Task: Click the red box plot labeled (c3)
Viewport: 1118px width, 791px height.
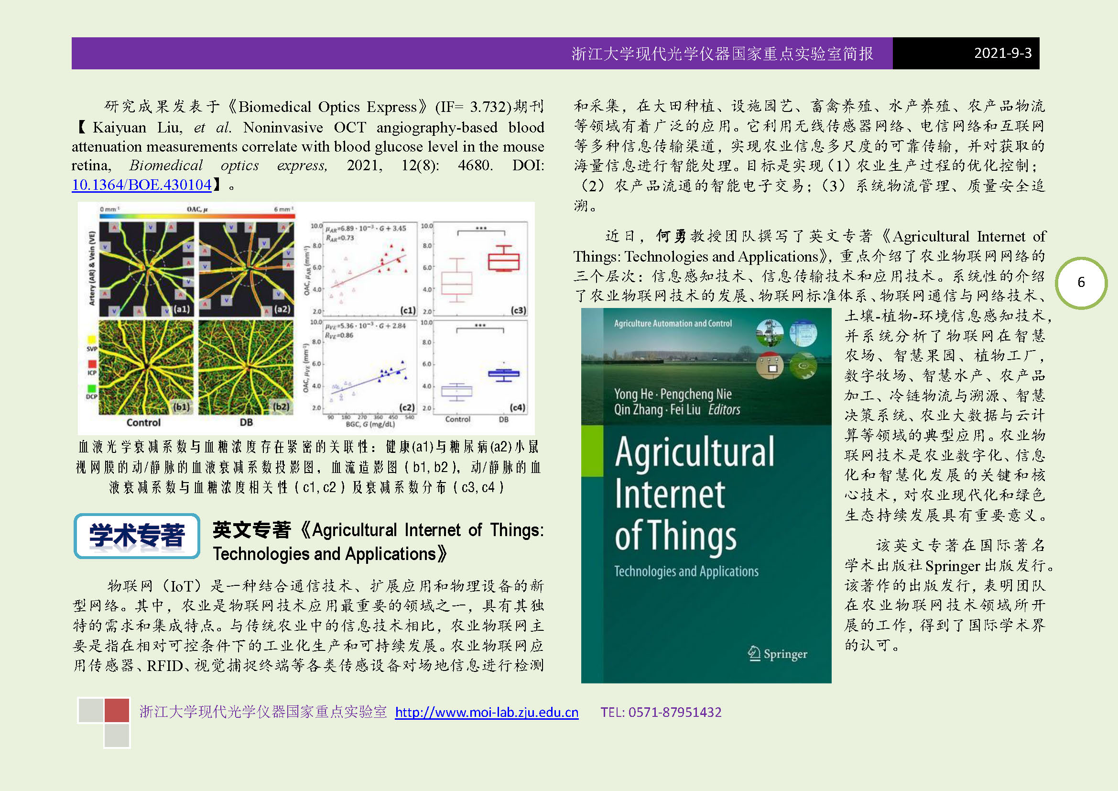Action: [x=480, y=269]
